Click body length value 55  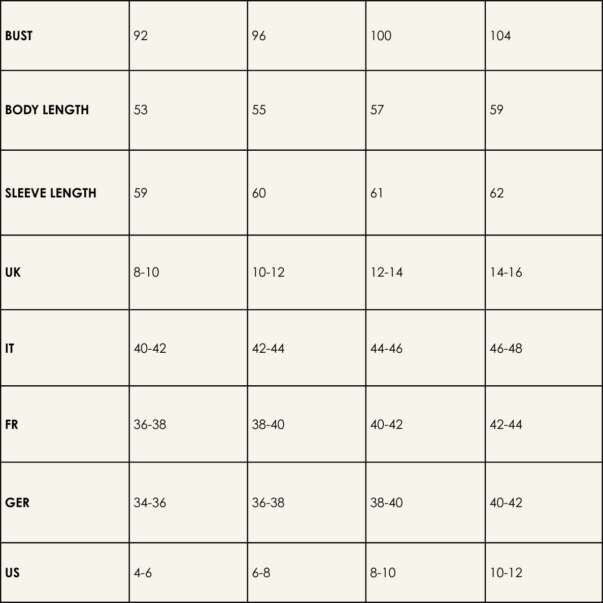259,110
